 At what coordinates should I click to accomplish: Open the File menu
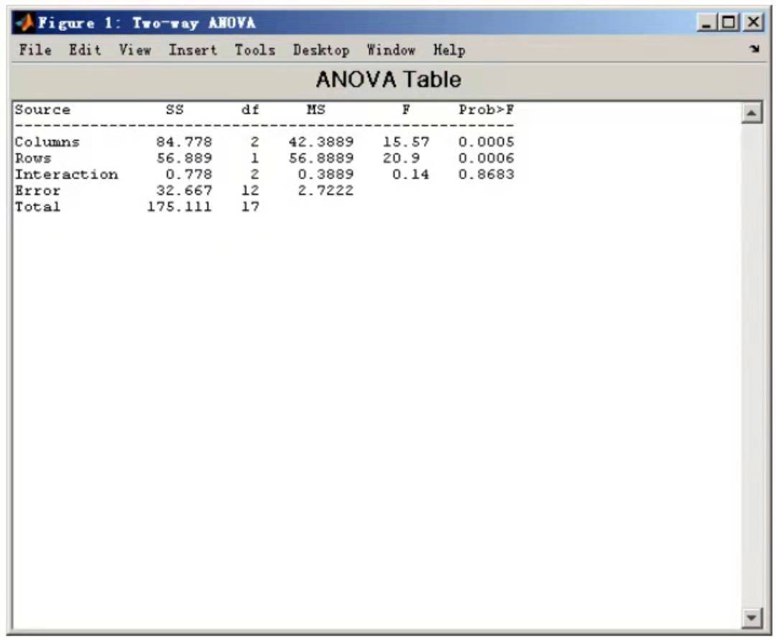click(35, 50)
